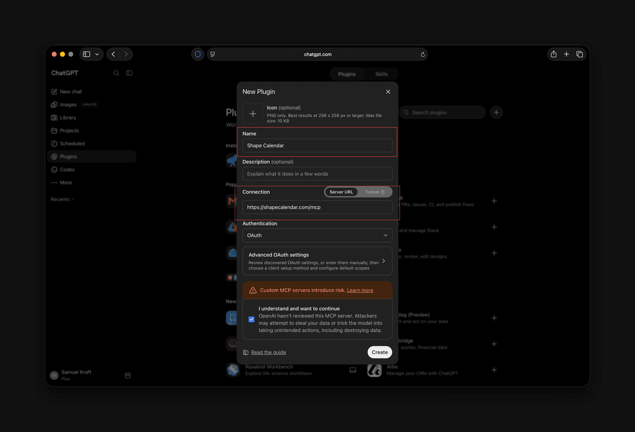Add the Preview data plugin
This screenshot has width=635, height=432.
pyautogui.click(x=494, y=318)
